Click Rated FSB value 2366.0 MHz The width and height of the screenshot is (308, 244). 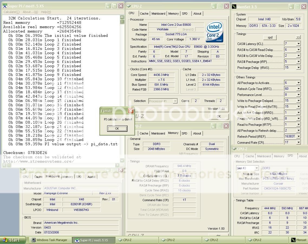click(161, 89)
